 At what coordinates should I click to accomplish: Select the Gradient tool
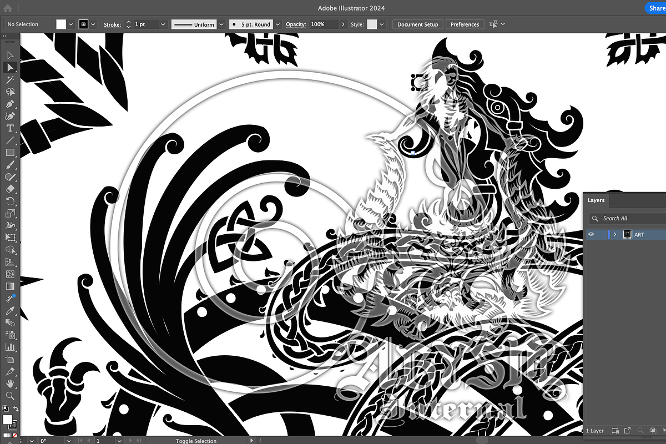tap(10, 286)
